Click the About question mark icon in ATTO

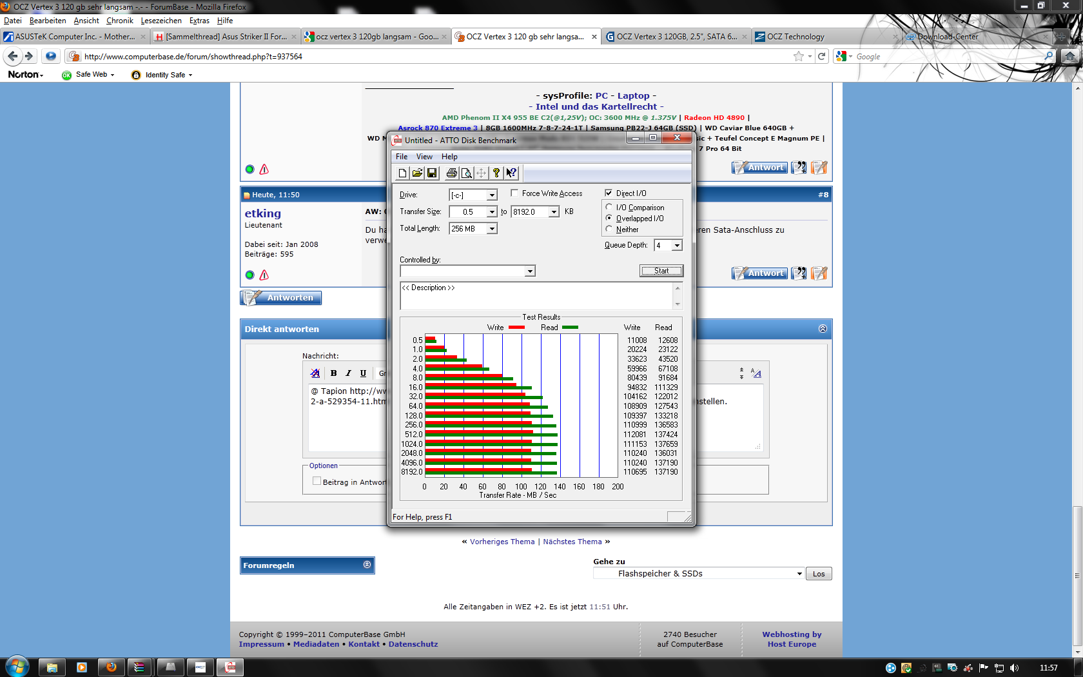point(496,173)
